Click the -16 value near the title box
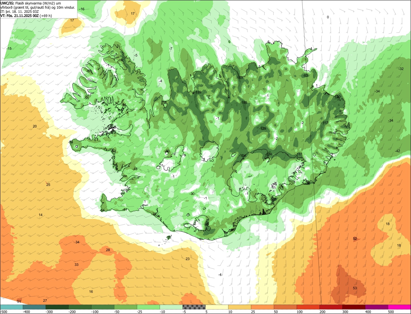The width and height of the screenshot is (411, 314). click(x=82, y=9)
